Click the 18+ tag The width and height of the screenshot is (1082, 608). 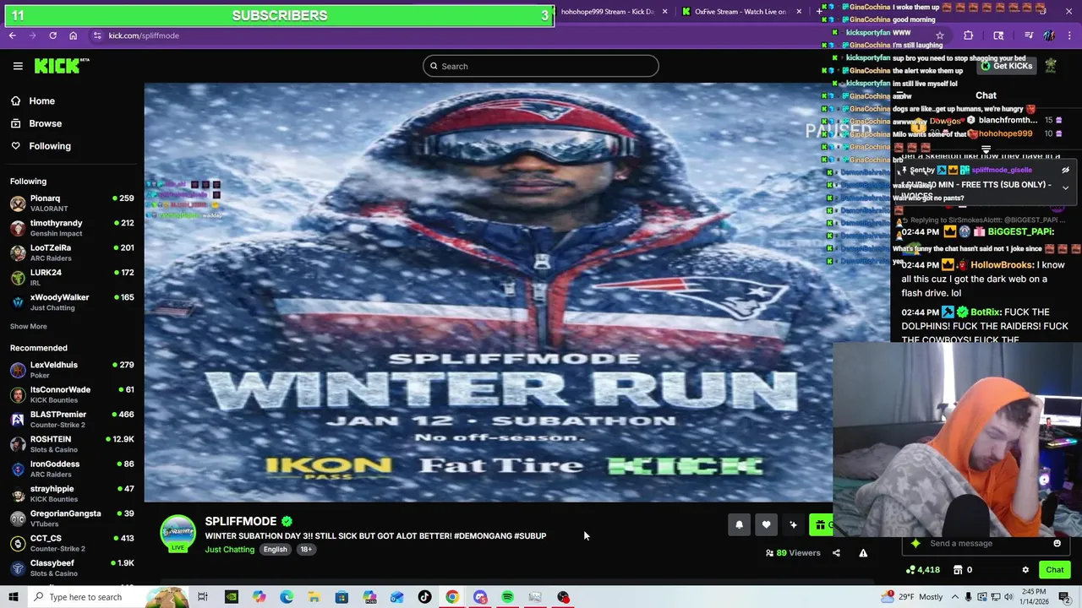(x=306, y=550)
